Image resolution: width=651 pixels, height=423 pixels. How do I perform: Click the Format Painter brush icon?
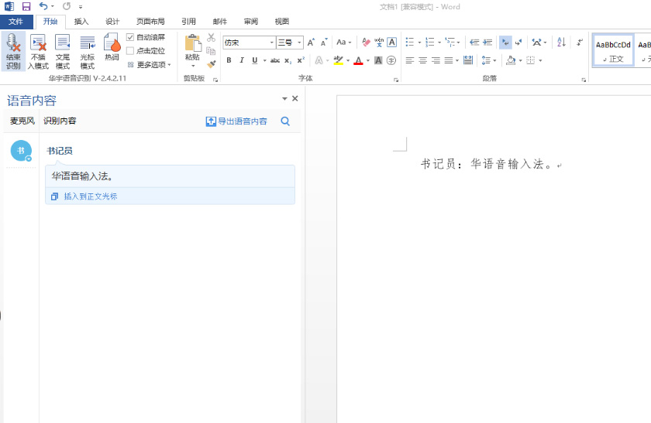[x=211, y=64]
